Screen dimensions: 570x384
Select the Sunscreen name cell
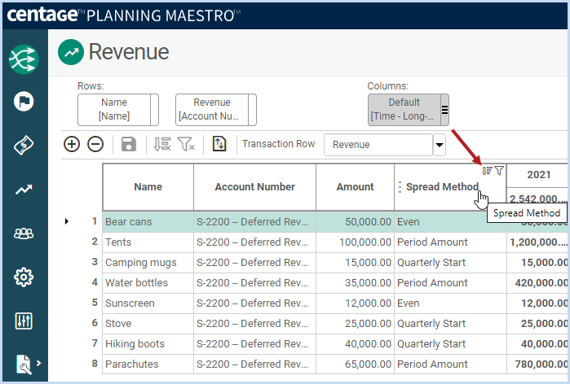pyautogui.click(x=148, y=303)
